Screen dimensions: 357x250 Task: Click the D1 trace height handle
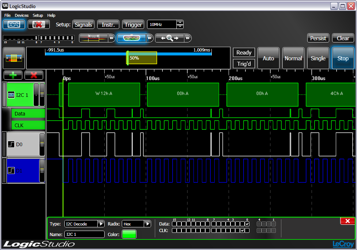click(x=42, y=171)
